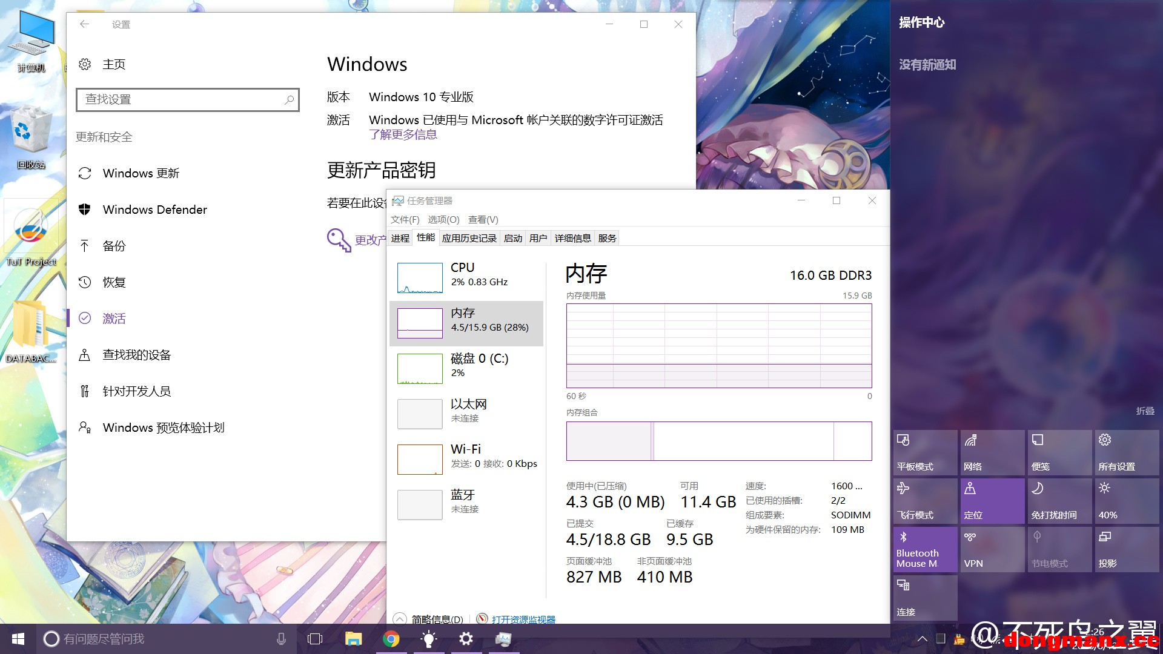Switch to the Processes tab
Viewport: 1163px width, 654px height.
400,238
